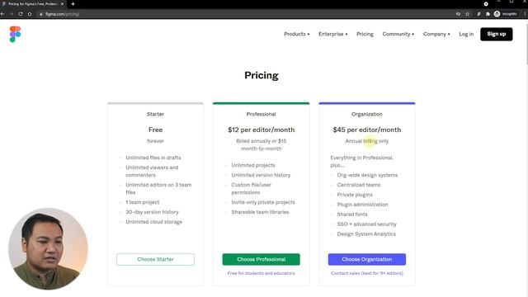Viewport: 528px width, 297px height.
Task: Click the 'Starter' plan title
Action: tap(155, 114)
